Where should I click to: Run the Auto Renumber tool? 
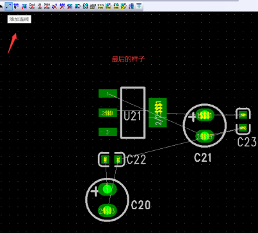pyautogui.click(x=101, y=6)
